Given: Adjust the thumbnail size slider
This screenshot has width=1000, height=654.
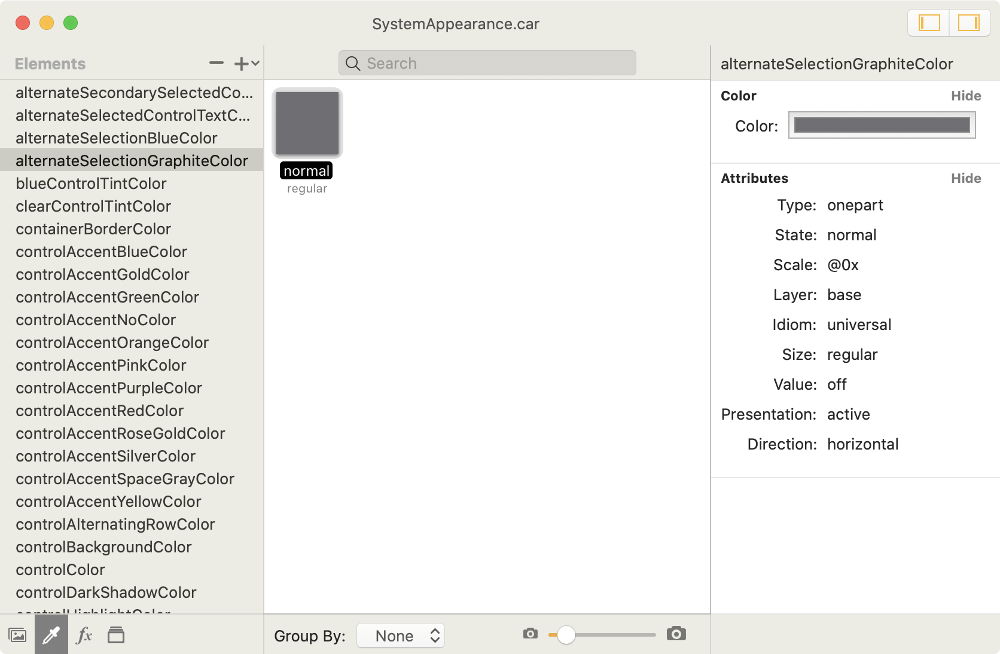Looking at the screenshot, I should [566, 635].
